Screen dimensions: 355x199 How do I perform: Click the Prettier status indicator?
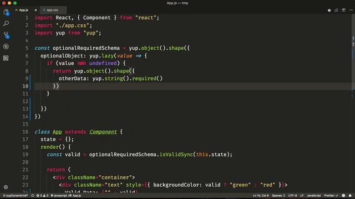331,196
